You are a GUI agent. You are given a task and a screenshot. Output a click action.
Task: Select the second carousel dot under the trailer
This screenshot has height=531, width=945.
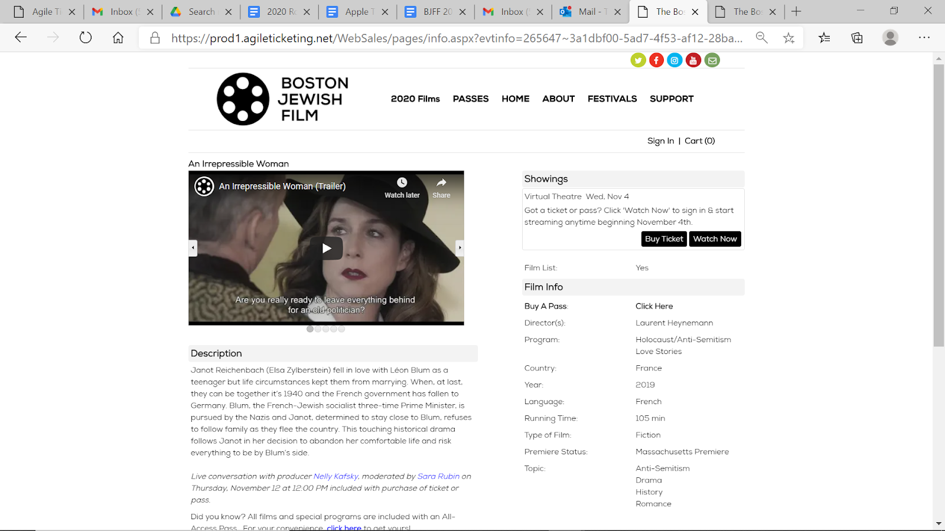318,329
